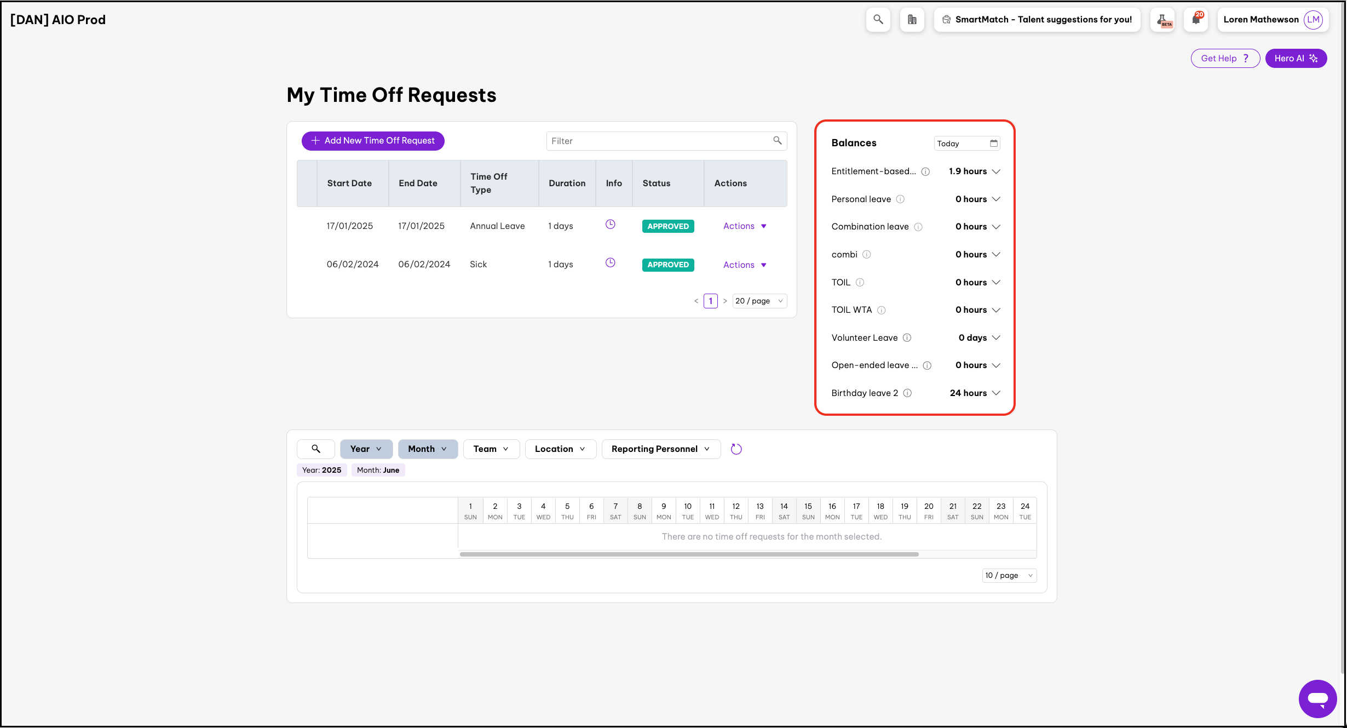Open the Team filter dropdown
This screenshot has width=1347, height=728.
(x=491, y=449)
